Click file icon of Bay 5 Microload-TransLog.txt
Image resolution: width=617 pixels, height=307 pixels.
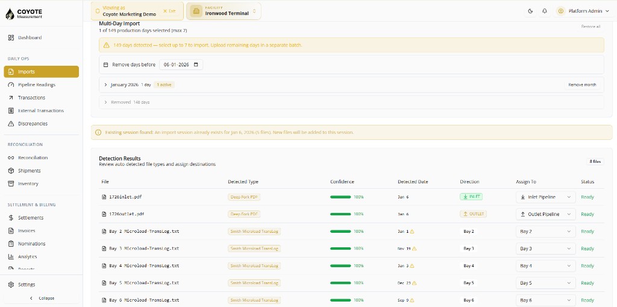[104, 283]
